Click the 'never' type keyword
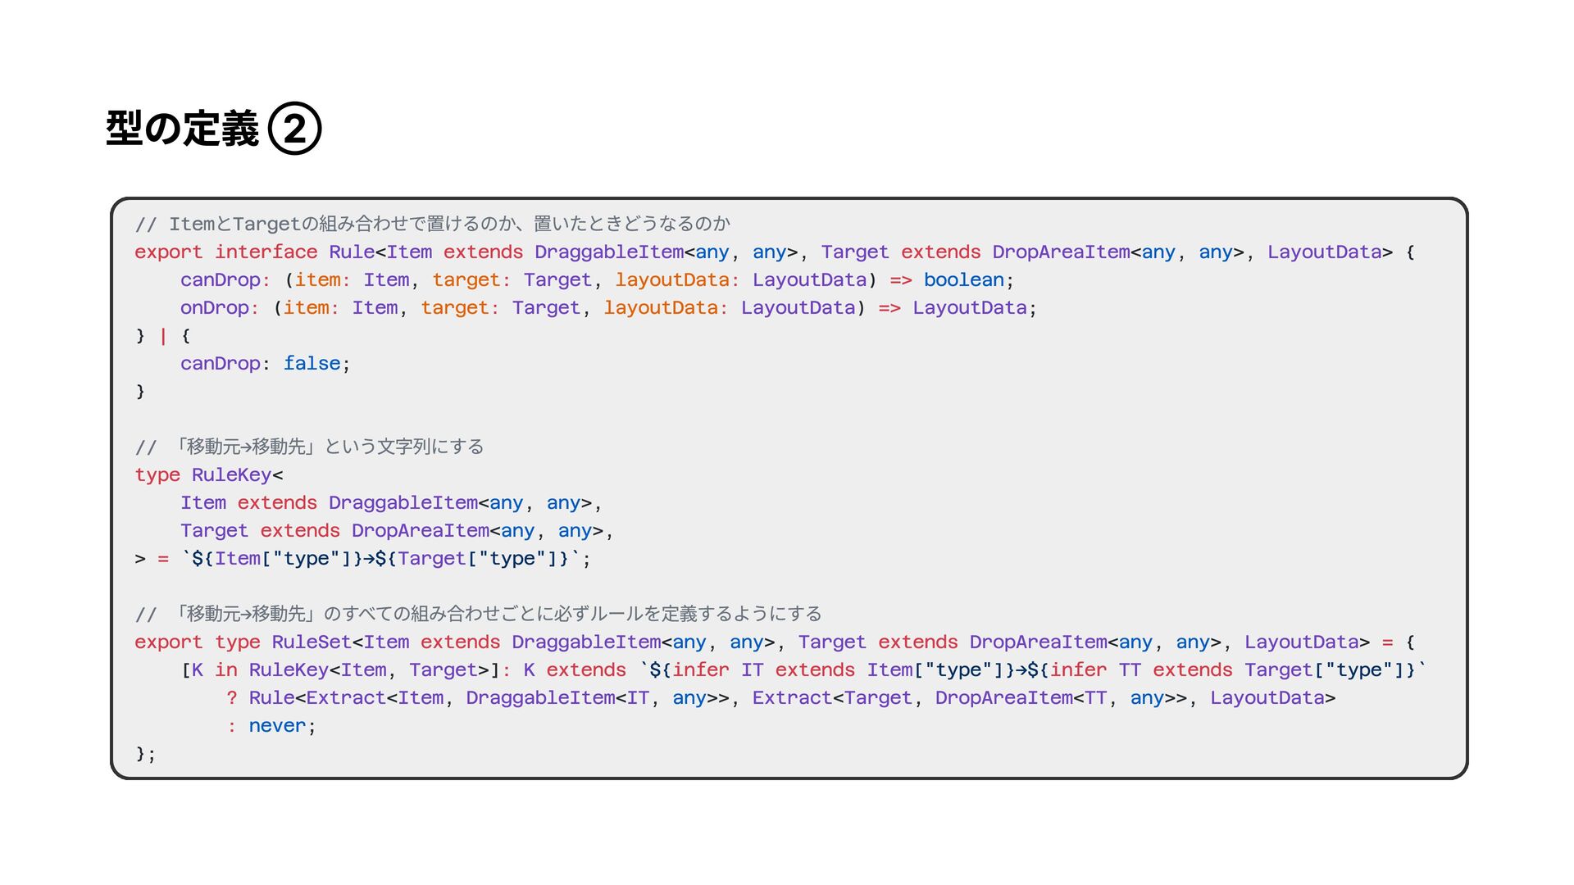The height and width of the screenshot is (885, 1574). coord(277,726)
